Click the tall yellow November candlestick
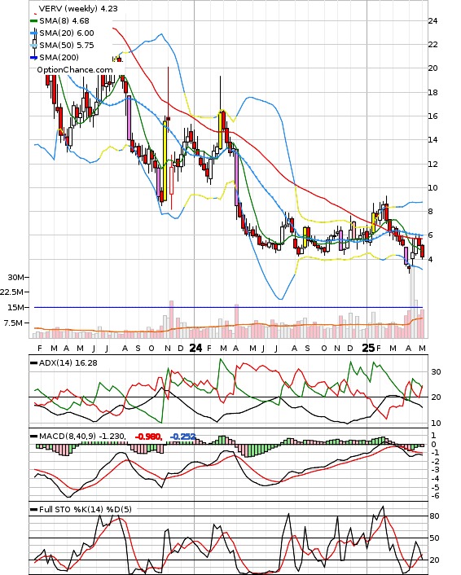The image size is (461, 575). 165,160
